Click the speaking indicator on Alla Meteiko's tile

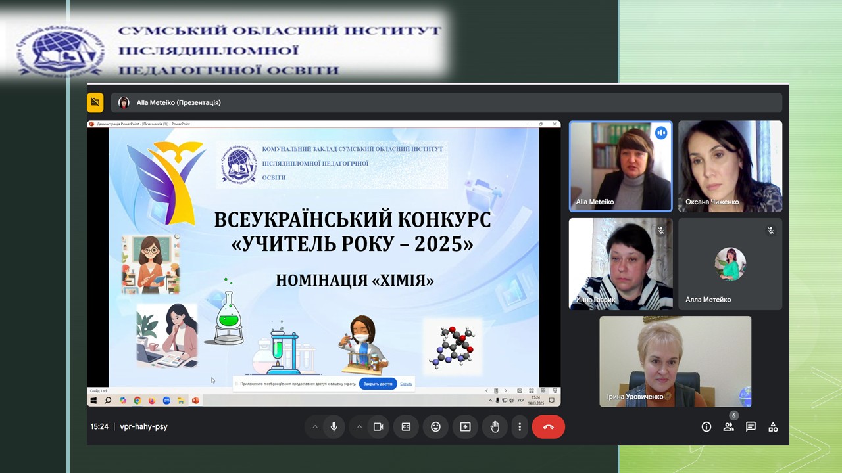[x=661, y=133]
